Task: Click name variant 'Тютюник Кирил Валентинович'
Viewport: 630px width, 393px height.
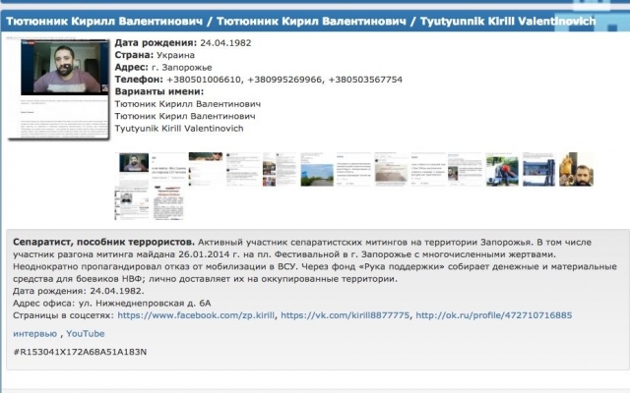Action: click(185, 116)
